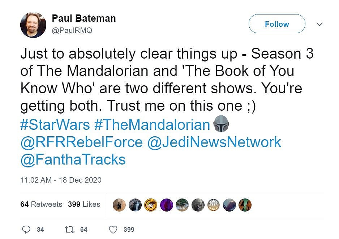Open the @FanthaTracks mention
The height and width of the screenshot is (239, 339).
[73, 159]
